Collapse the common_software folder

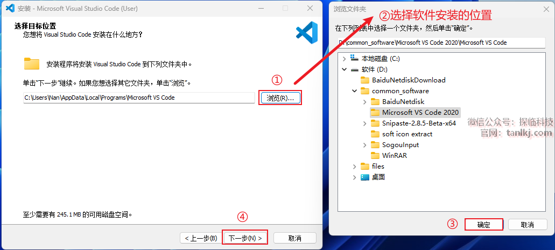pyautogui.click(x=354, y=91)
